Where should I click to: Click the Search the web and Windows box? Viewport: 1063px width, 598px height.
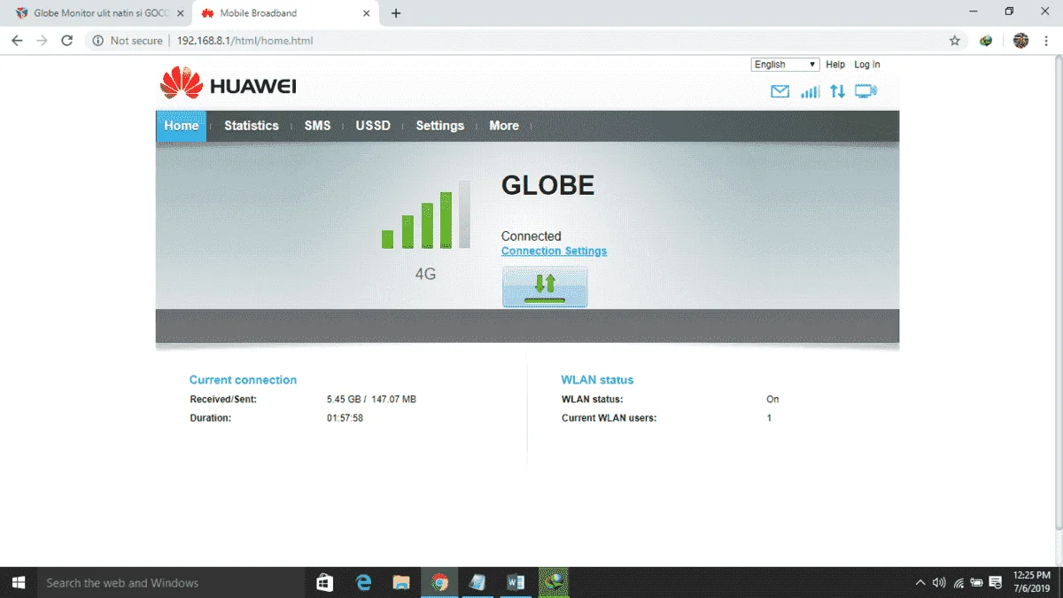tap(170, 582)
